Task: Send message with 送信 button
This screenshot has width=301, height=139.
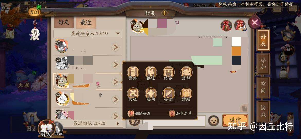Action: click(235, 120)
